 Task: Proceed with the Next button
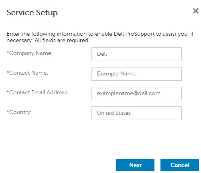[x=135, y=165]
